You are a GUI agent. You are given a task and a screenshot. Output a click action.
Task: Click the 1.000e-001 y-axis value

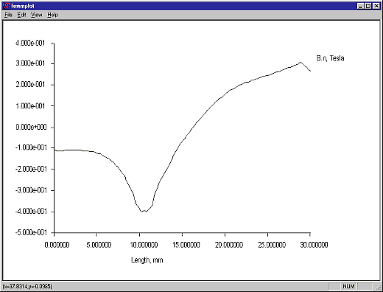point(30,106)
